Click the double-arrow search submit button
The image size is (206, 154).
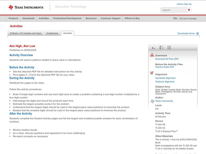[189, 10]
